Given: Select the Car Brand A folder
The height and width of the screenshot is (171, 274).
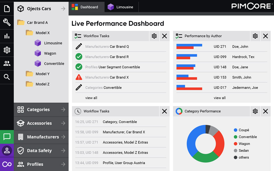Looking at the screenshot, I should [33, 22].
